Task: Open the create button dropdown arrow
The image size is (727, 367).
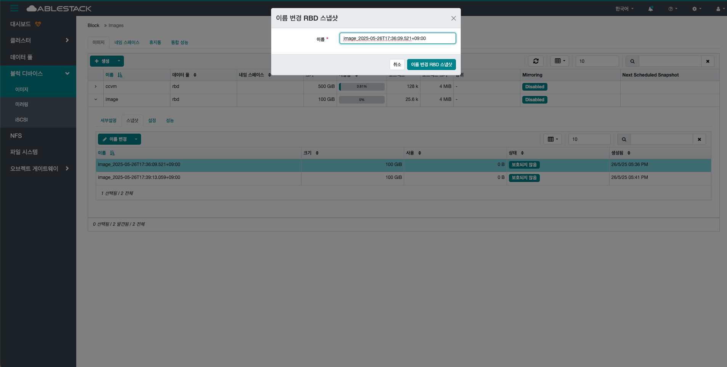Action: tap(119, 61)
